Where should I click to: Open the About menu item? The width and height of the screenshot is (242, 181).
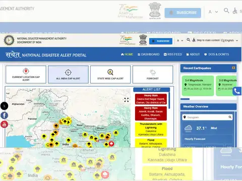(193, 54)
